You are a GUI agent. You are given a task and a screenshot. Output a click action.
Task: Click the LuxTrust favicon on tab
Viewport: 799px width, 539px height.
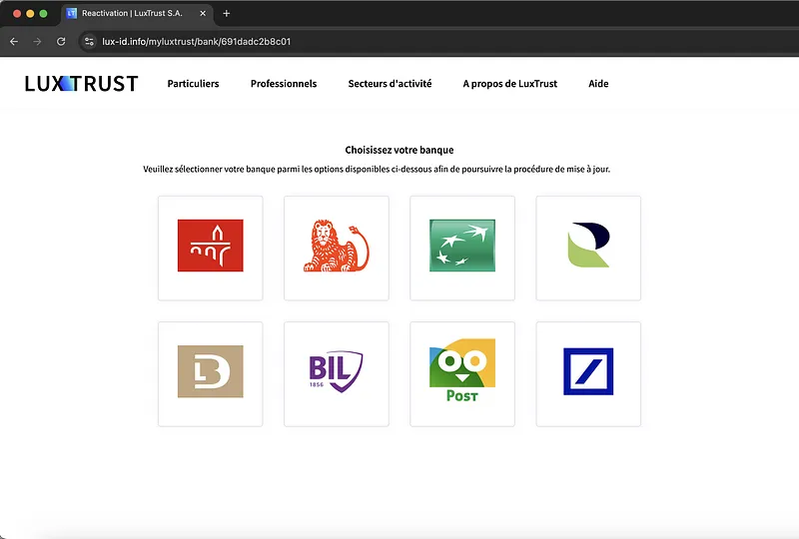[72, 14]
